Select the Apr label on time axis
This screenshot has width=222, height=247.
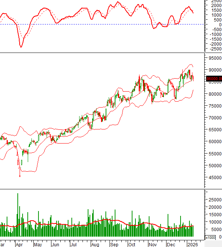pyautogui.click(x=18, y=245)
